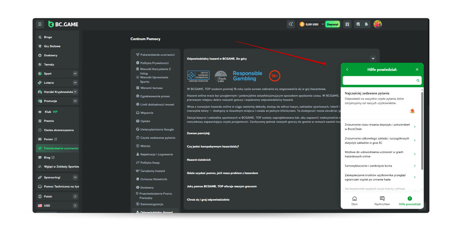
Task: Open Osoba stowarzyszona in the sidebar
Action: tap(57, 130)
